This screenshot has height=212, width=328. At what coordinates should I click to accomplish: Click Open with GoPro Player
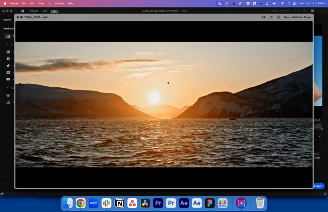point(298,17)
